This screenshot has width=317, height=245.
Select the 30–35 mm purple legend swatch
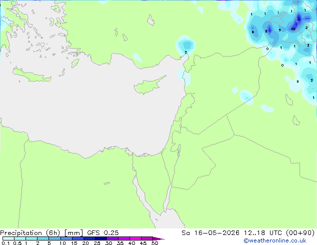tap(112, 238)
